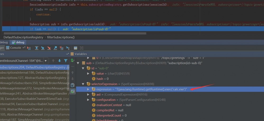Viewport: 264px width, 121px height.
Task: Expand the value char[5] node
Action: (88, 74)
